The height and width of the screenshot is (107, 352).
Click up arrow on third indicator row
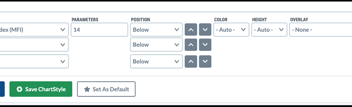pos(191,62)
